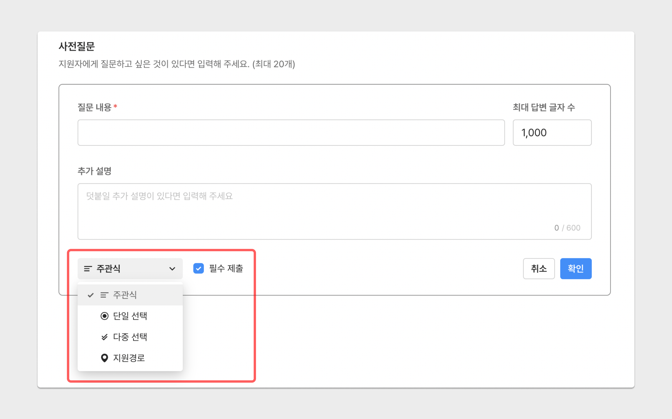Click the chevron arrow on the 주관식 dropdown
This screenshot has width=672, height=419.
(172, 269)
